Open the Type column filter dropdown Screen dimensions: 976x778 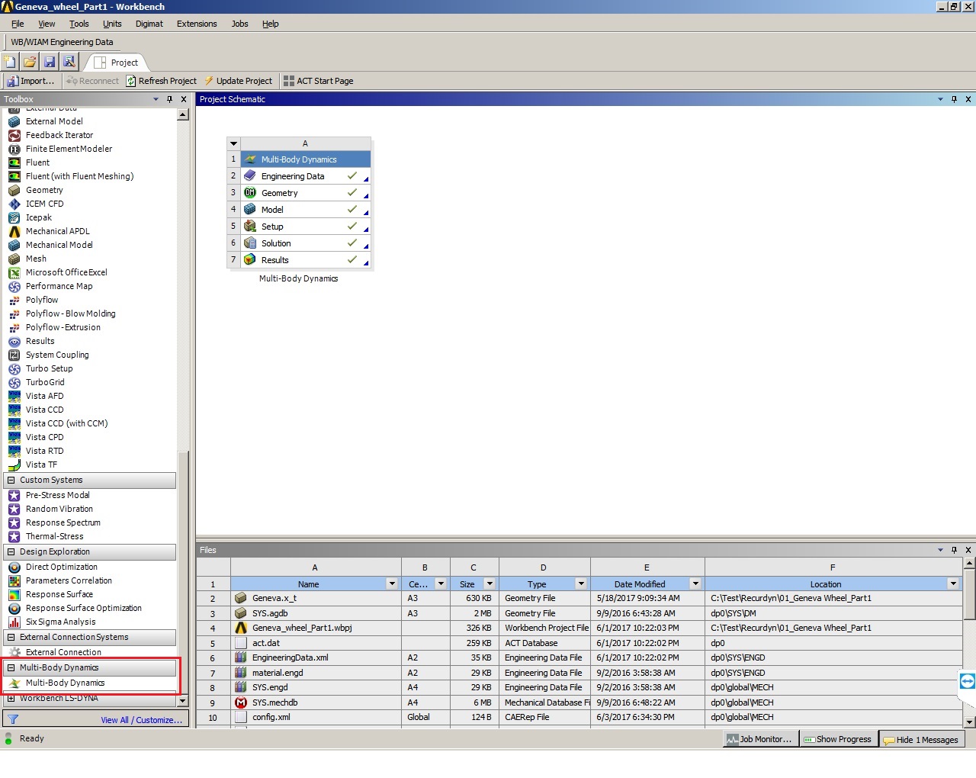tap(581, 583)
